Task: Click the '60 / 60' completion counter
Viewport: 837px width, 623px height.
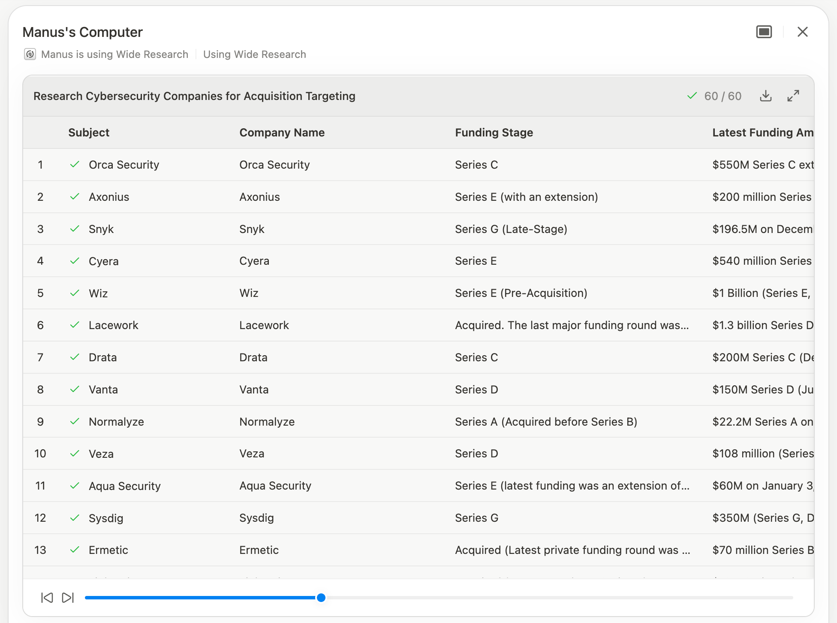Action: point(723,96)
